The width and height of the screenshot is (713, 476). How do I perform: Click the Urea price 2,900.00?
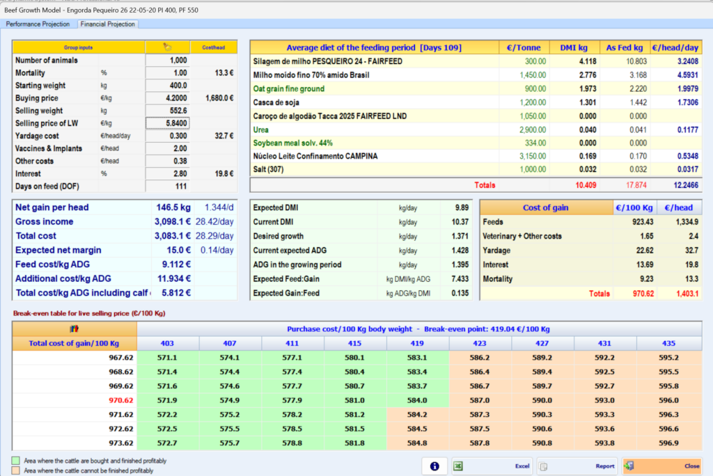533,129
